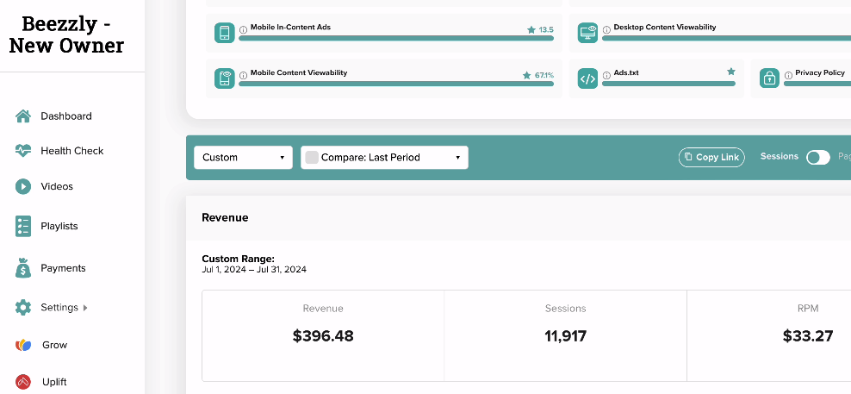The width and height of the screenshot is (851, 394).
Task: Click the Settings gear icon
Action: [x=22, y=308]
